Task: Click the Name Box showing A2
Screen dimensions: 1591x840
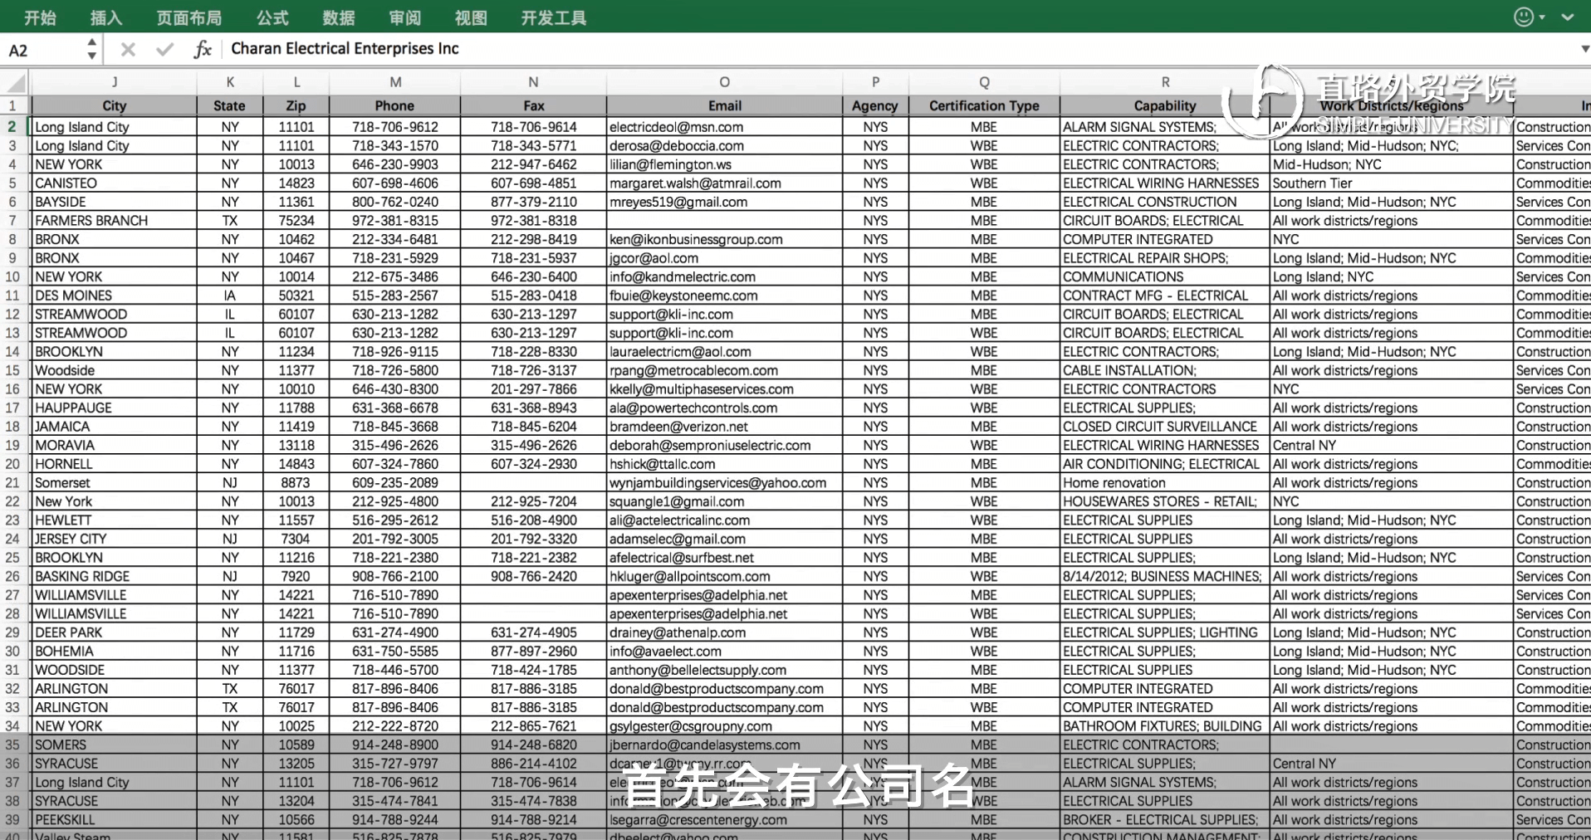Action: tap(42, 50)
